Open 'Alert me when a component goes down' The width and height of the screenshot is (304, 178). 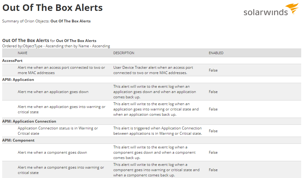tap(52, 152)
